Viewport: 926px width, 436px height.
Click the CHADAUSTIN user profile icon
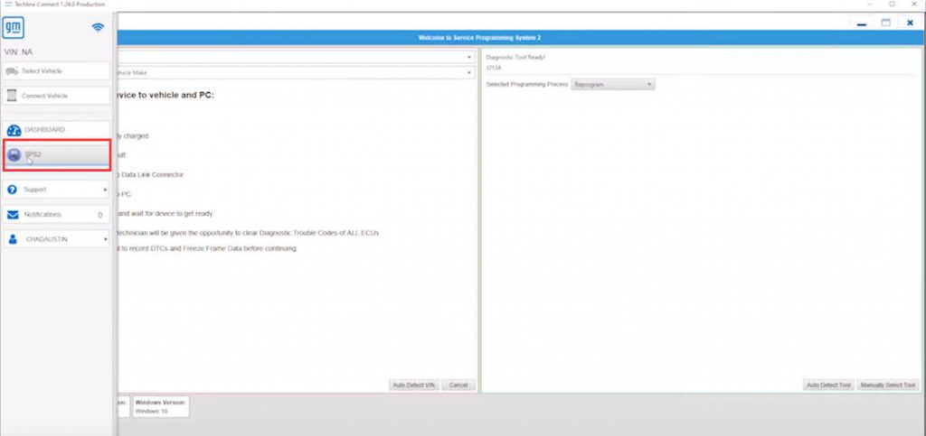tap(13, 239)
